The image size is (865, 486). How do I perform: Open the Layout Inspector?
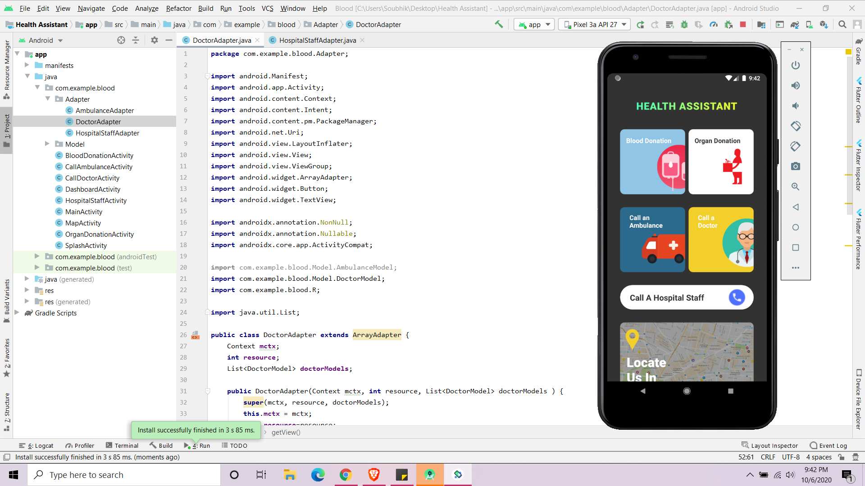tap(769, 445)
